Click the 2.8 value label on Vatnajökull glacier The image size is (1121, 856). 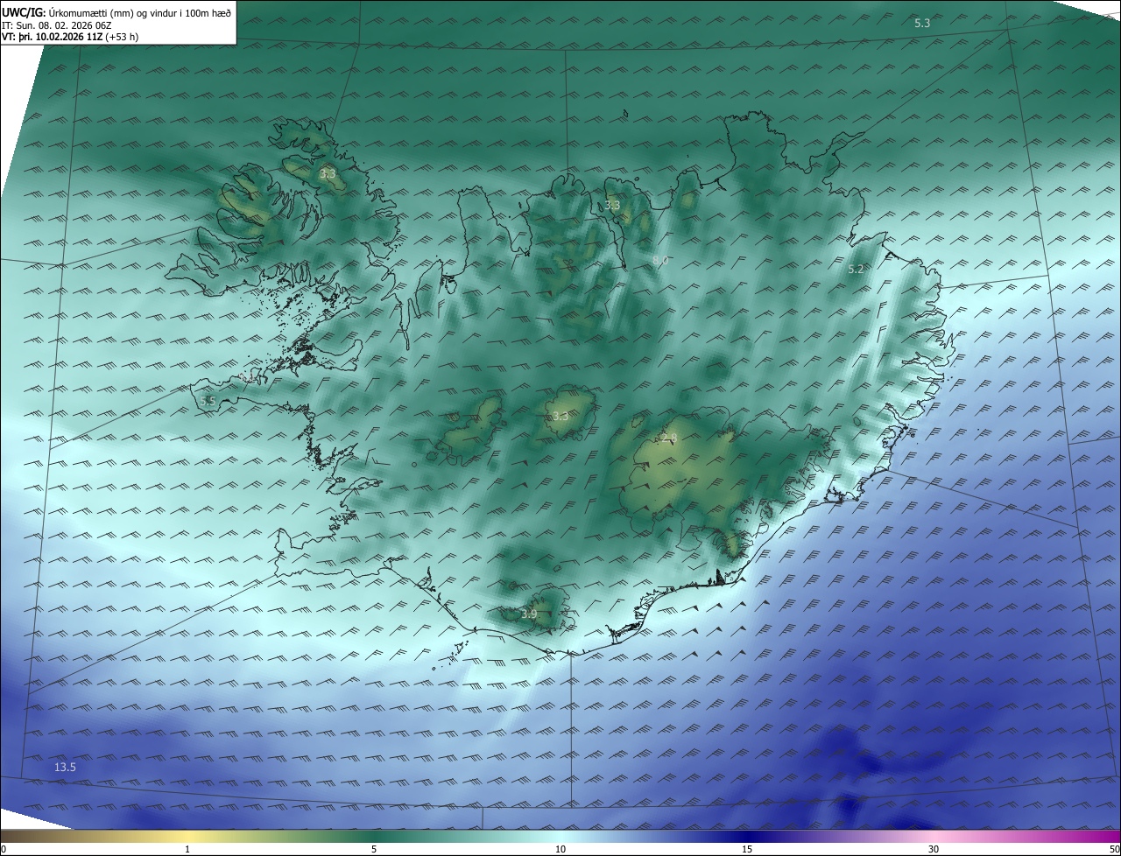tap(669, 438)
